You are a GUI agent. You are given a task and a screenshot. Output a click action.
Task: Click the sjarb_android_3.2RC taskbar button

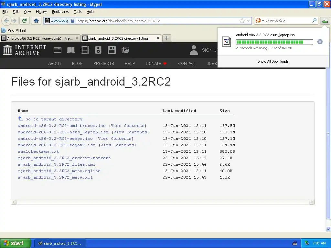tap(60, 243)
